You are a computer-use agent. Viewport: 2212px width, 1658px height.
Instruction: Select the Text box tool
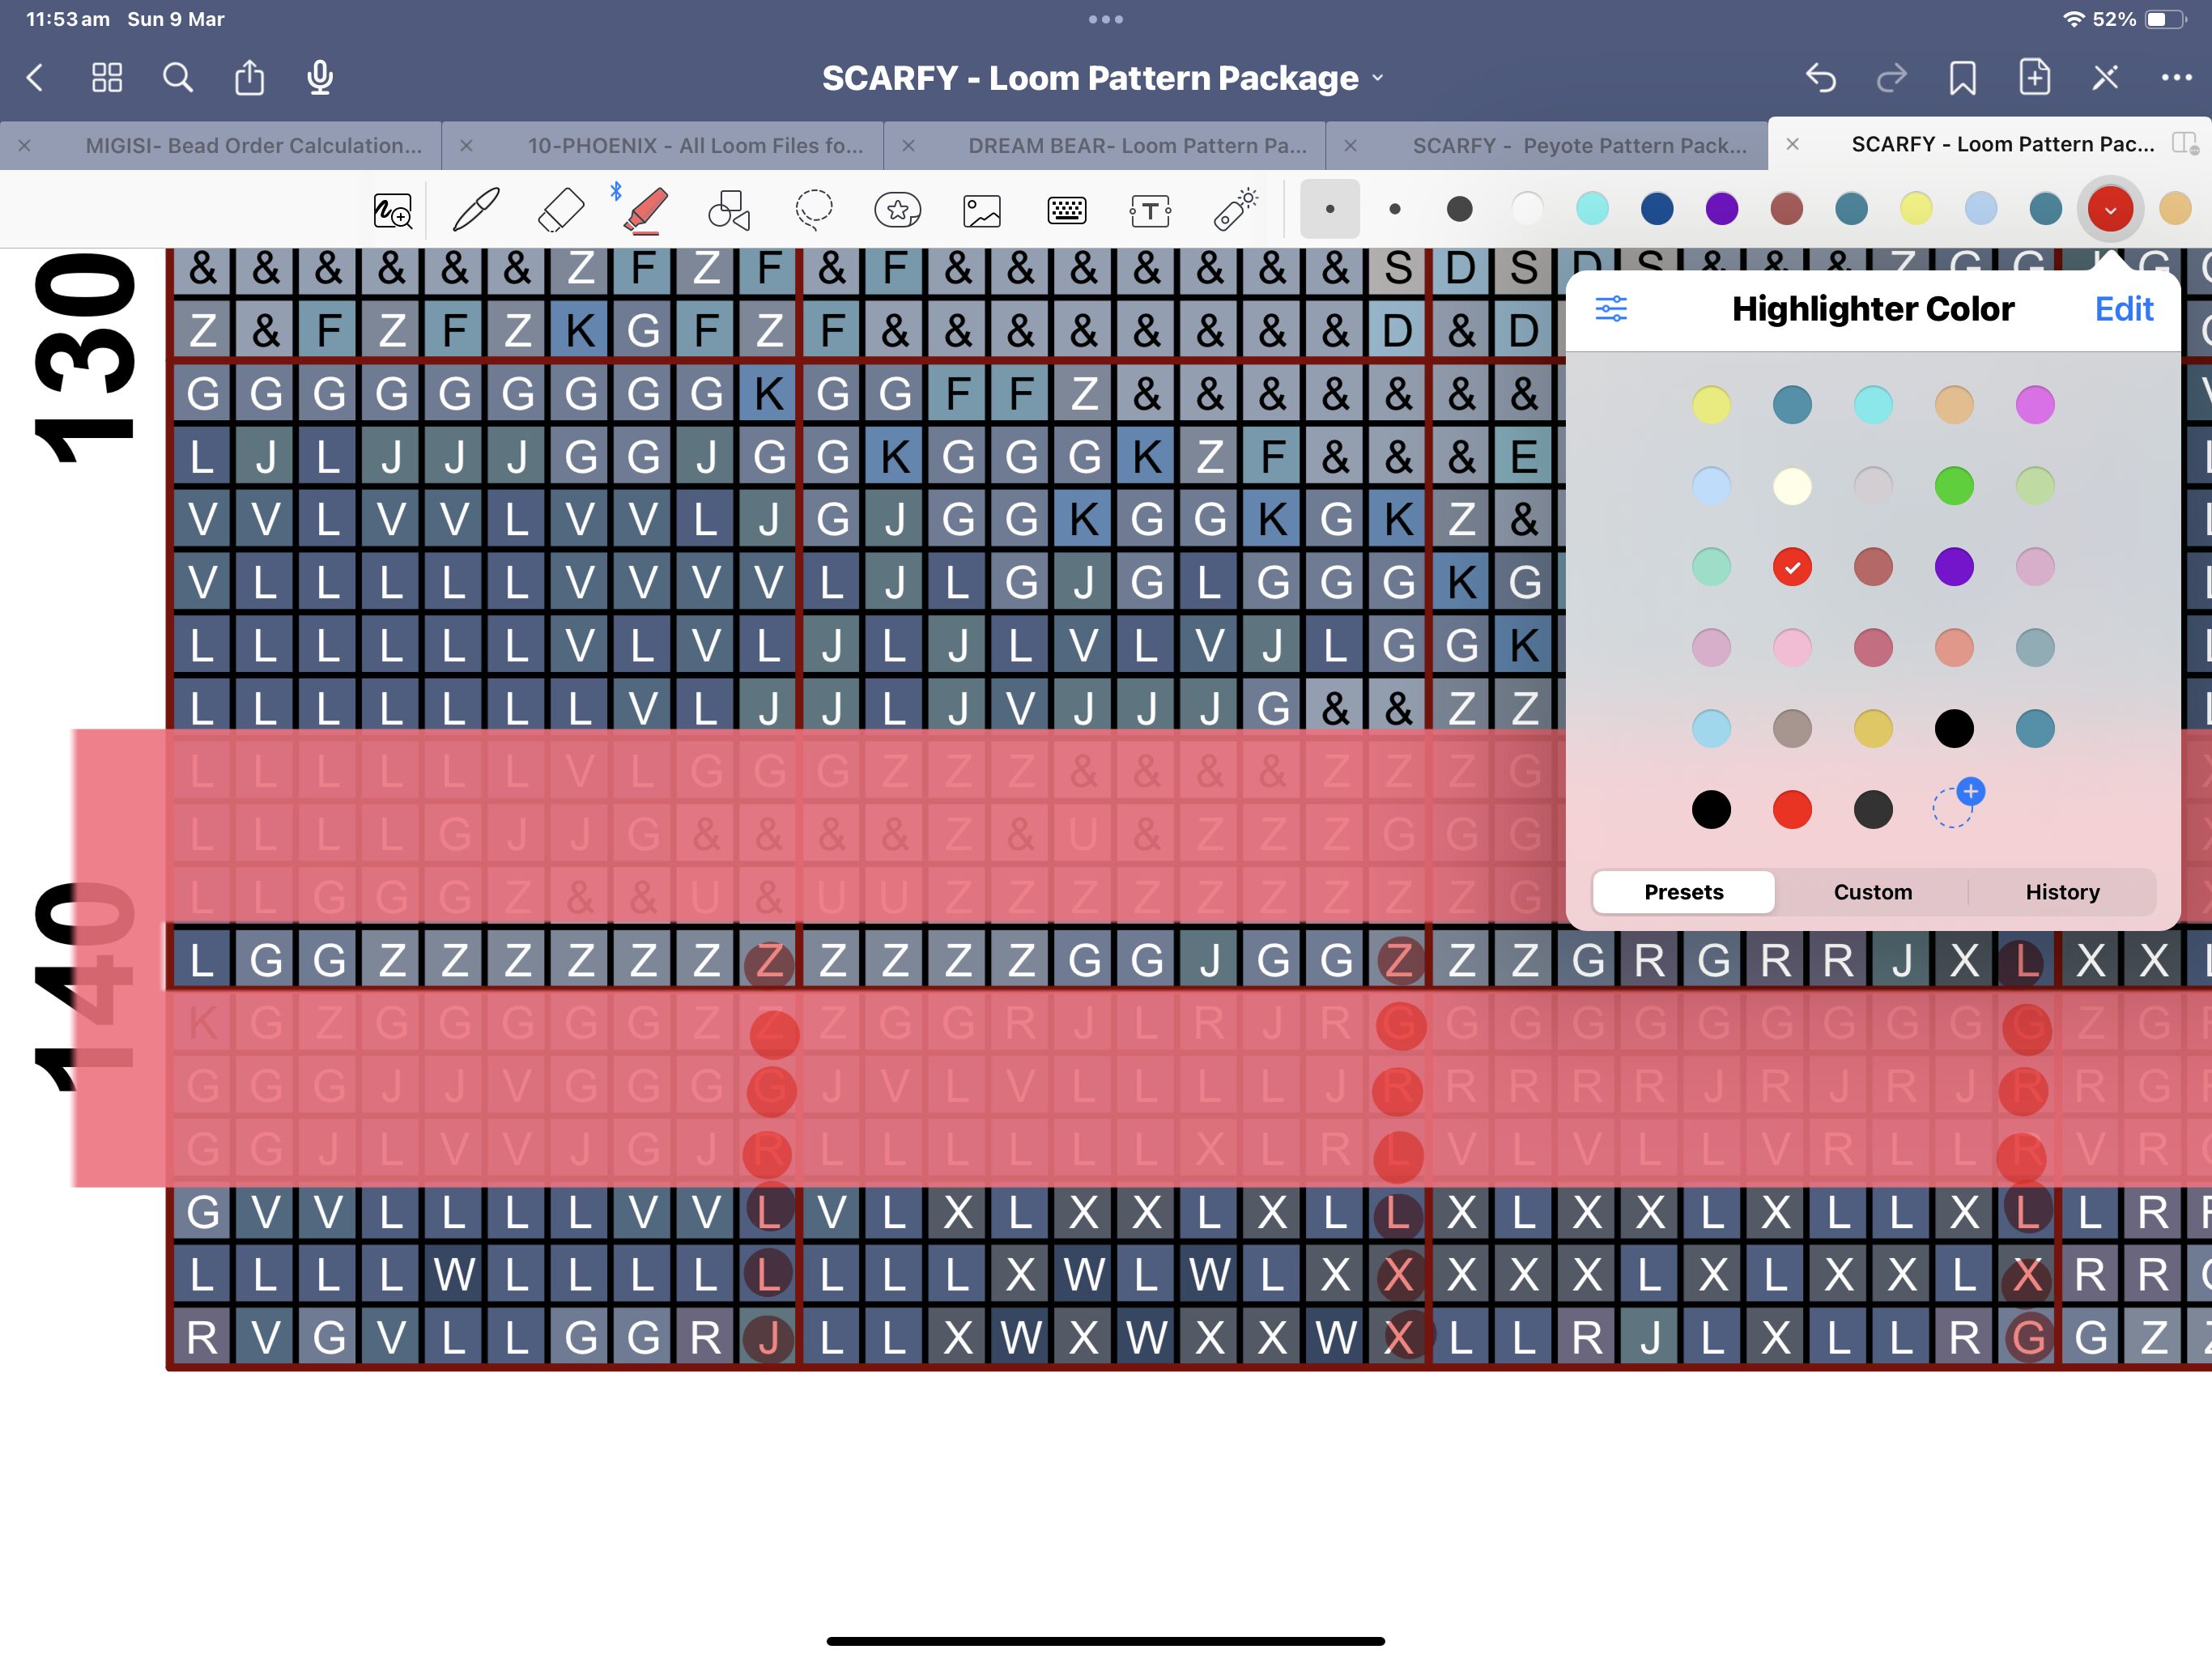pyautogui.click(x=1150, y=210)
